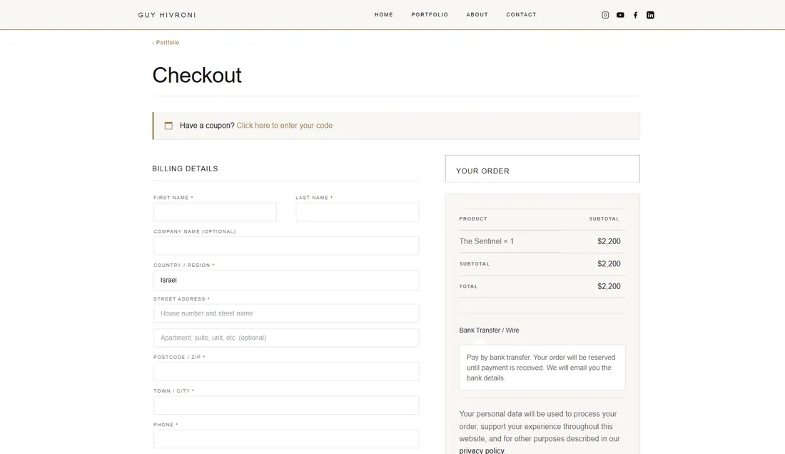Image resolution: width=785 pixels, height=454 pixels.
Task: Click here to enter your coupon code
Action: pos(284,126)
